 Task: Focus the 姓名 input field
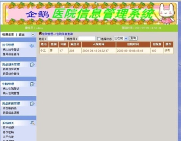coord(56,38)
